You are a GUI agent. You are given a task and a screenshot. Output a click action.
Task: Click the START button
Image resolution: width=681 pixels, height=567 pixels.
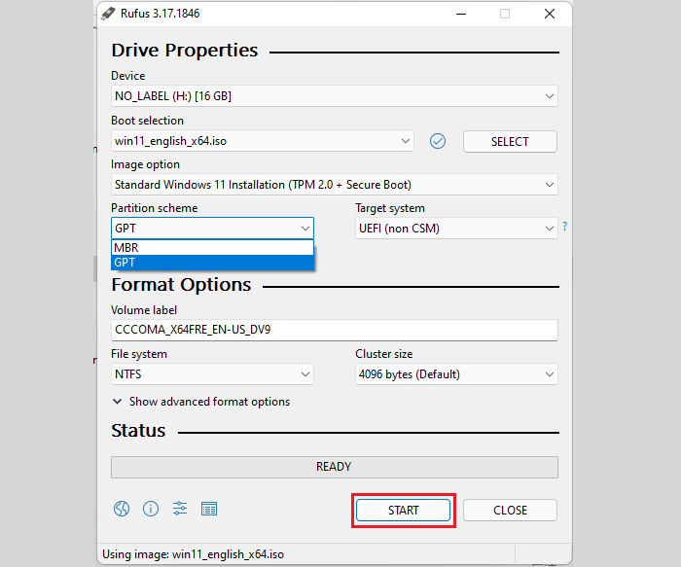403,511
